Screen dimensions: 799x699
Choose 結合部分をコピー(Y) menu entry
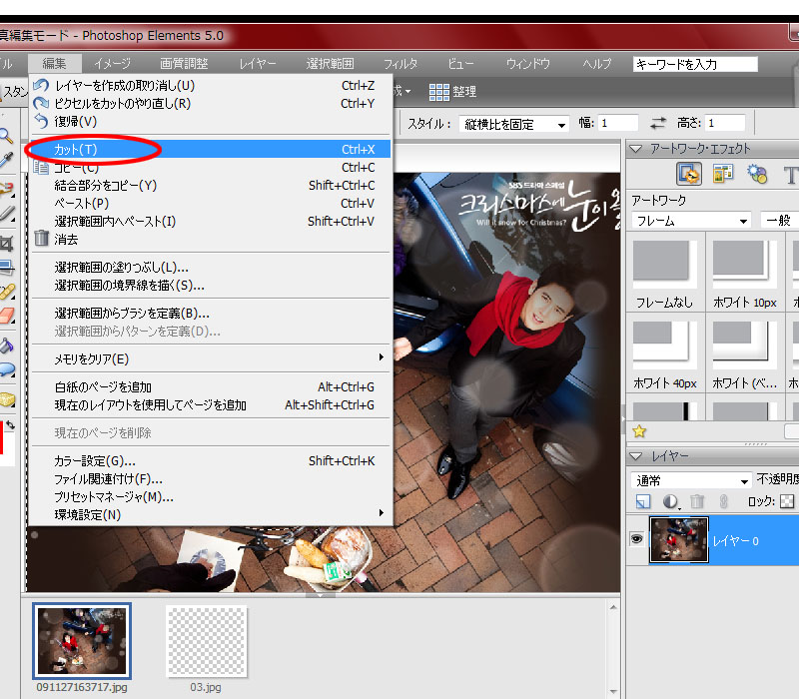click(x=211, y=186)
